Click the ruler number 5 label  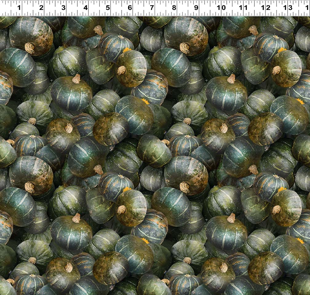108,8
